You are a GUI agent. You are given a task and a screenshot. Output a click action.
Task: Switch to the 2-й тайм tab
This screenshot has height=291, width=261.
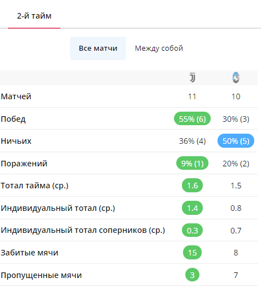pyautogui.click(x=34, y=16)
